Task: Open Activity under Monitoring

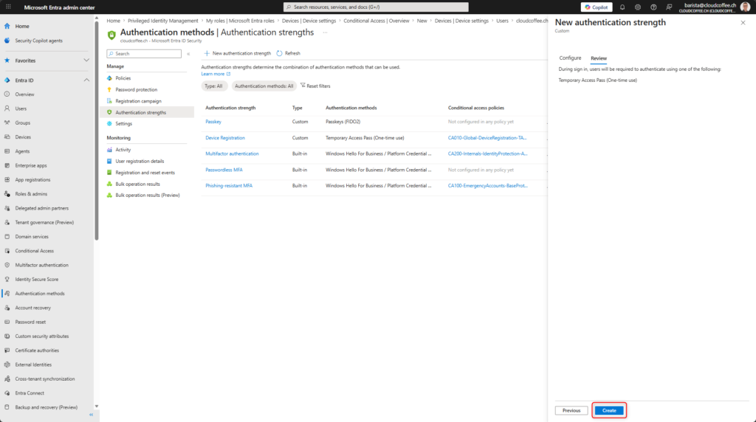Action: 123,150
